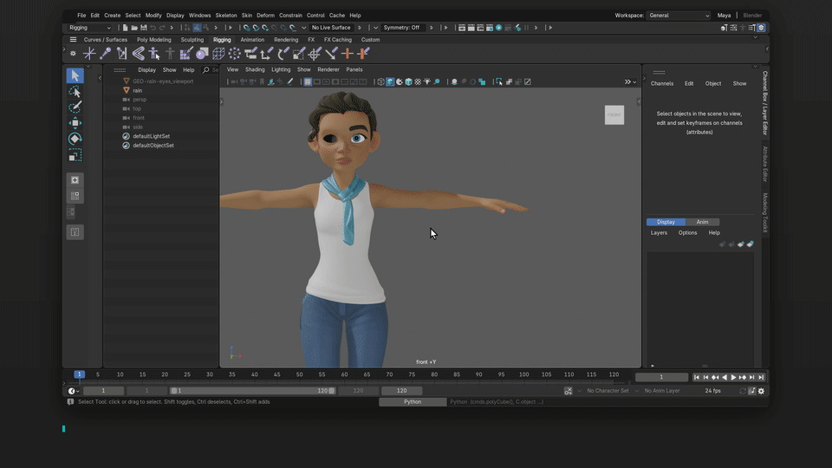
Task: Click the lattice deformer shelf icon
Action: point(218,53)
